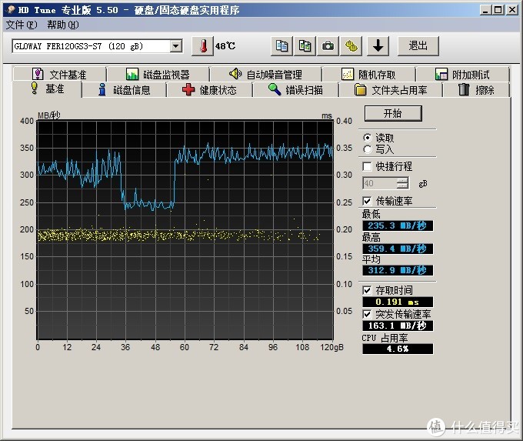The height and width of the screenshot is (441, 523).
Task: Toggle the 存取时间 checkbox
Action: [367, 290]
